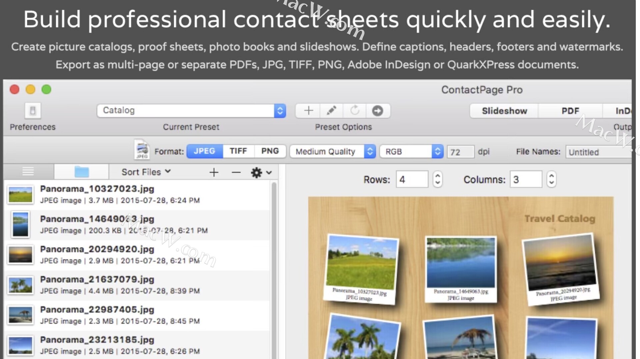Click thumbnail of Panorama_20294920.jpg in list
Image resolution: width=640 pixels, height=359 pixels.
point(20,255)
